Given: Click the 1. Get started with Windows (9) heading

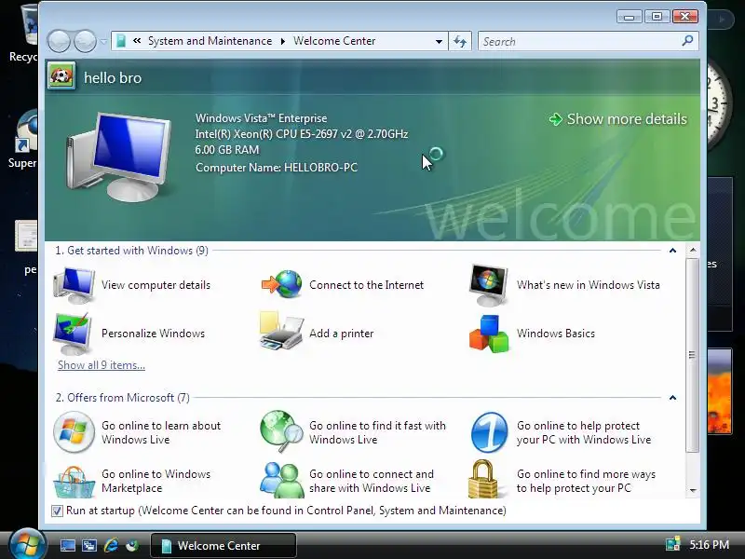Looking at the screenshot, I should pos(131,251).
